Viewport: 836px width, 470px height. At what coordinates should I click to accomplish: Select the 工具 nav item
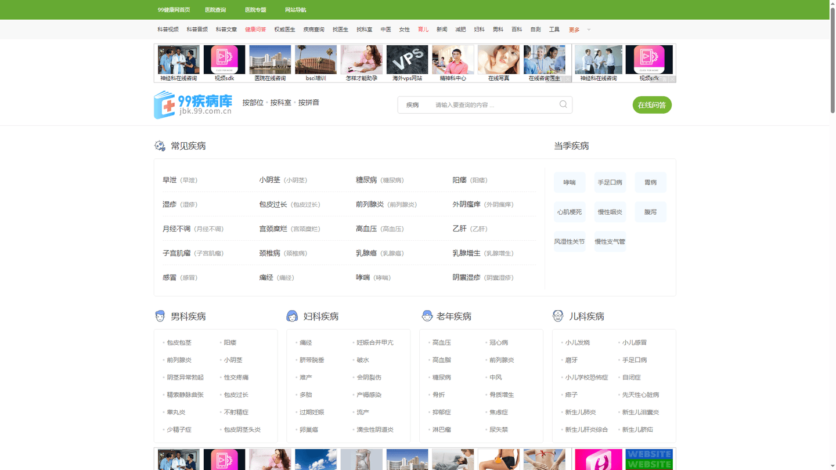pos(554,30)
